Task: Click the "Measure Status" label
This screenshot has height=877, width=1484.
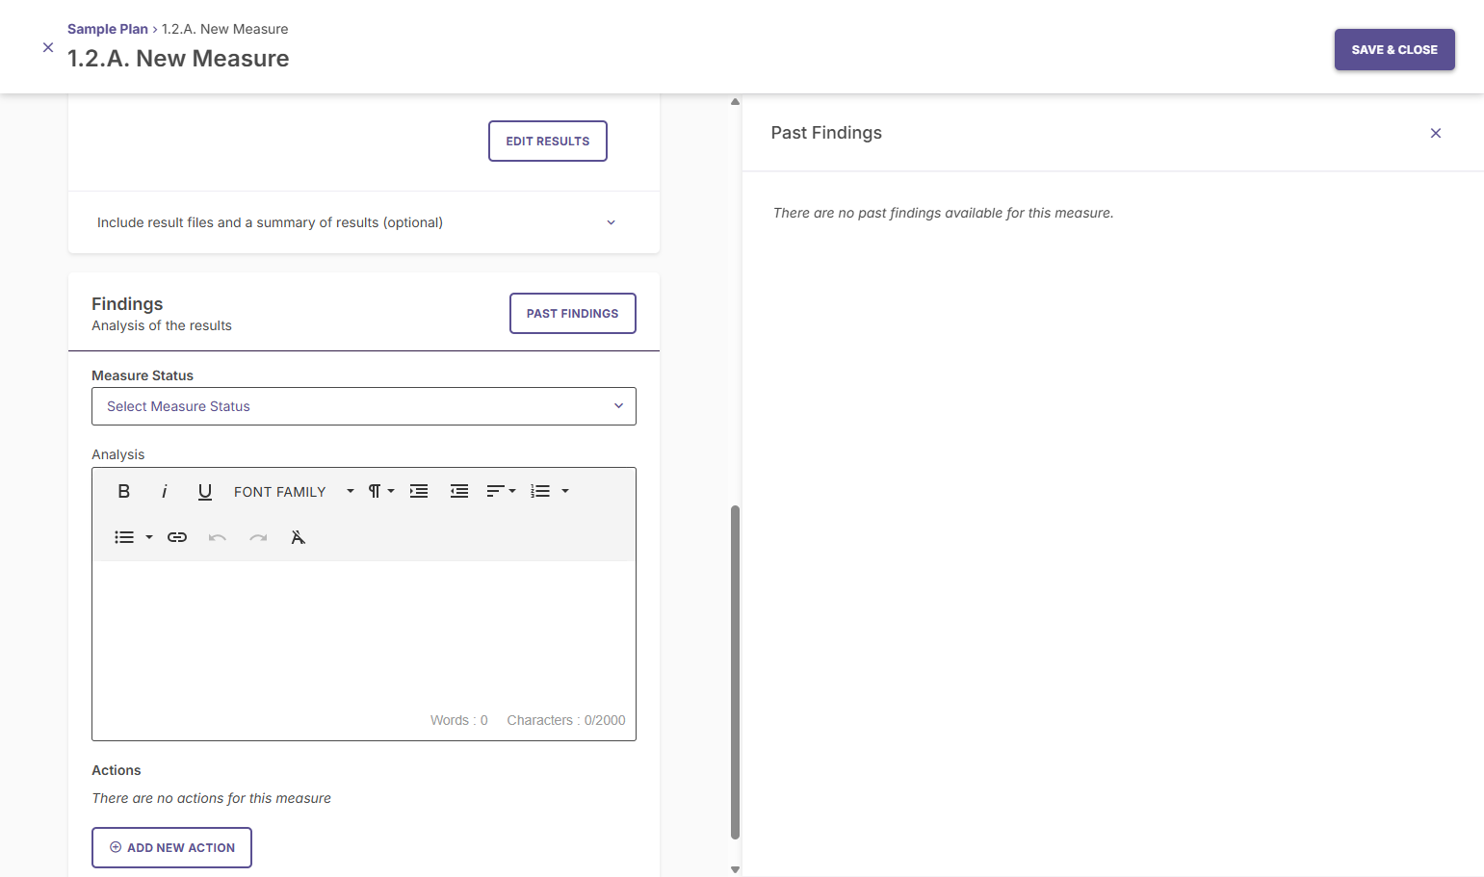Action: pyautogui.click(x=143, y=375)
